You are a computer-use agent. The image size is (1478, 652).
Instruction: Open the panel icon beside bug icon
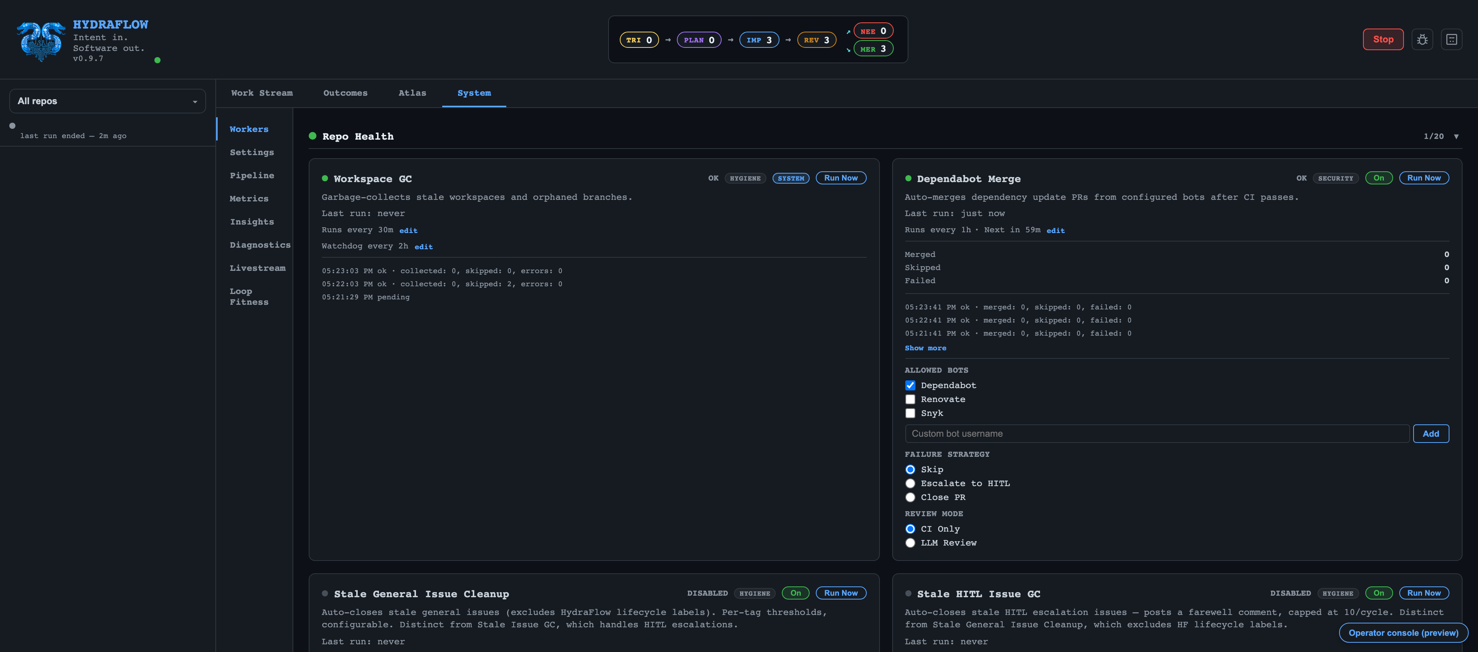click(1452, 40)
